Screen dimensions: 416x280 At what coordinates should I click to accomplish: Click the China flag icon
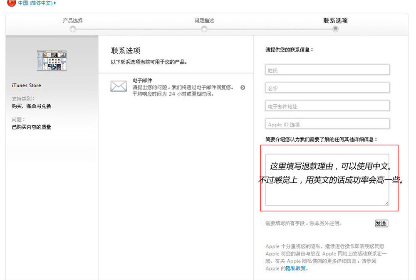[x=11, y=2]
